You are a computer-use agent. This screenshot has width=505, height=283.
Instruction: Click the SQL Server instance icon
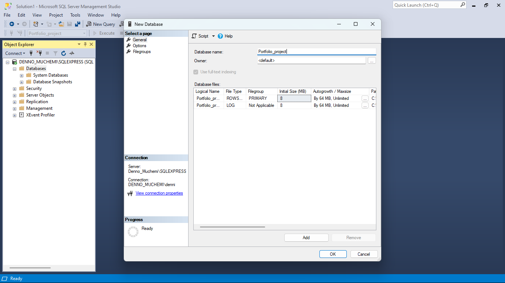click(14, 62)
